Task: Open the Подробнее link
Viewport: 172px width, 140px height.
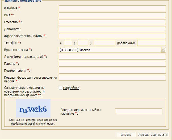Action: point(71,88)
